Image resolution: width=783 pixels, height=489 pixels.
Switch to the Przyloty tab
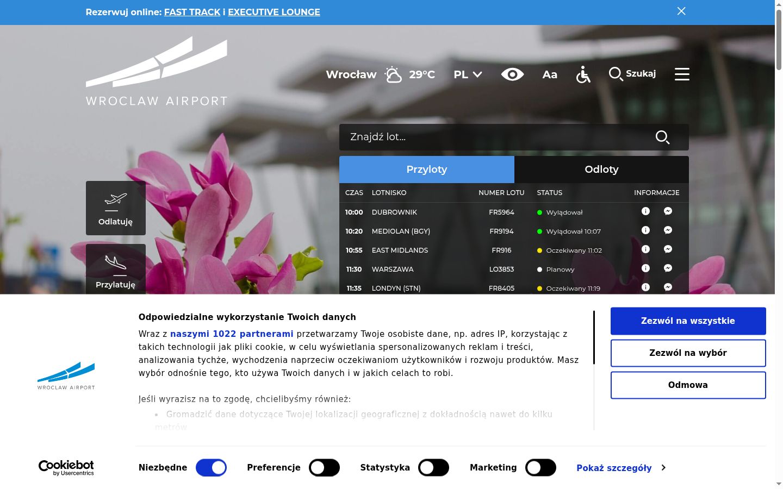[427, 170]
